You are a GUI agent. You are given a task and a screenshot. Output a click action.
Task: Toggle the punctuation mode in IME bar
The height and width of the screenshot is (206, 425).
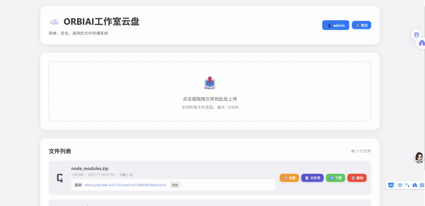pyautogui.click(x=407, y=185)
